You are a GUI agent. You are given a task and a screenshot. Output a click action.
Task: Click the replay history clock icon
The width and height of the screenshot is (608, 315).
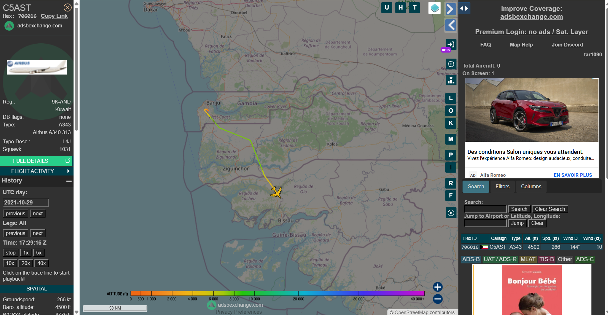[x=451, y=213]
